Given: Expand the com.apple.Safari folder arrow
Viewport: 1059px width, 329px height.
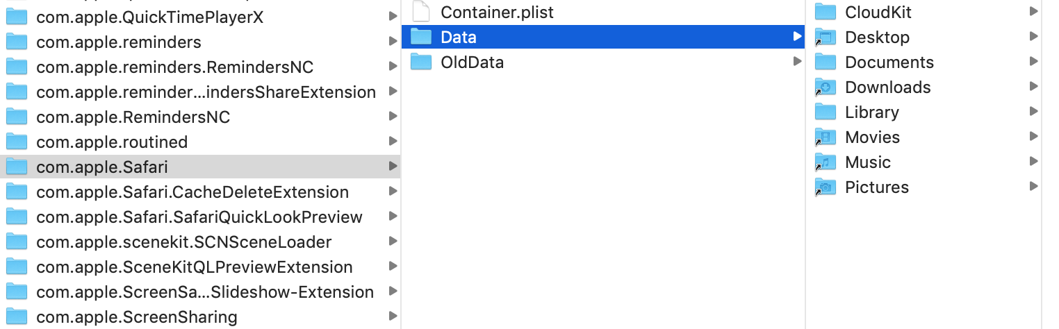Looking at the screenshot, I should pos(393,167).
